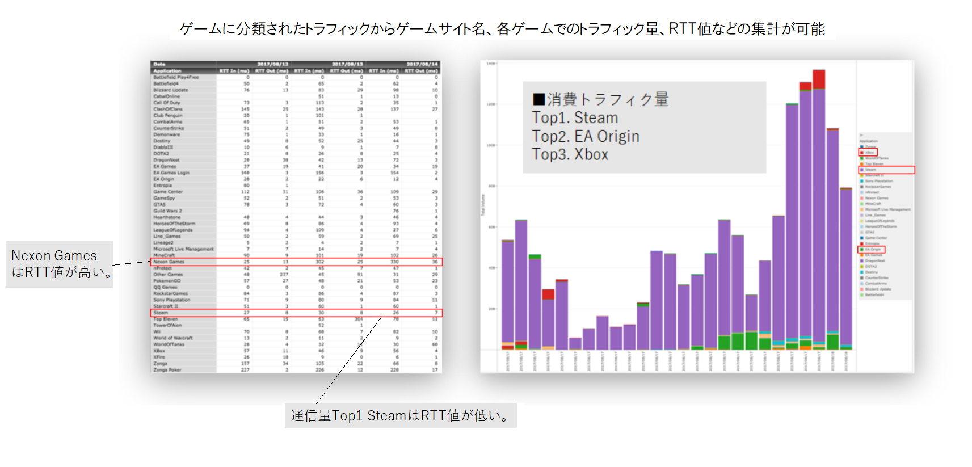This screenshot has height=467, width=972.
Task: Click the 237 RTT Out value in Other Games row
Action: tap(284, 274)
